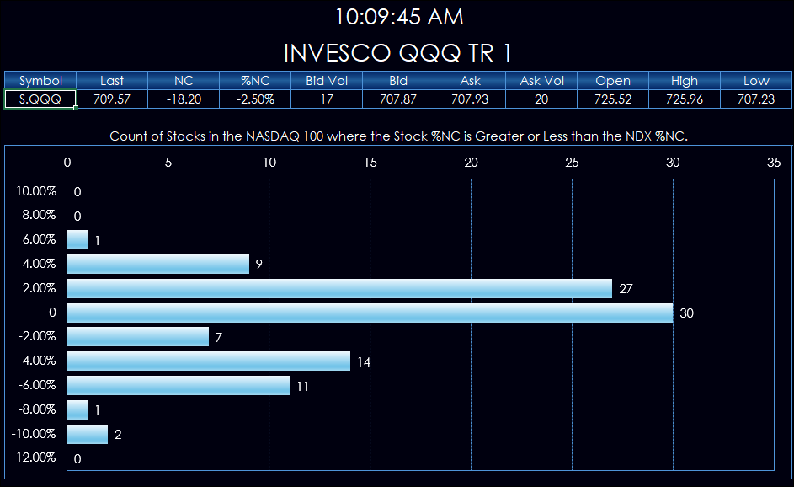The height and width of the screenshot is (487, 794).
Task: Click the -4.00% bar showing 14
Action: [x=209, y=361]
